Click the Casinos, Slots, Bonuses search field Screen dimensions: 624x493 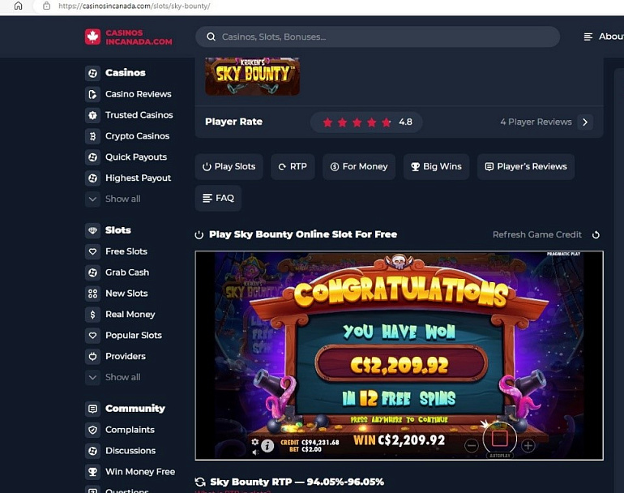[378, 36]
